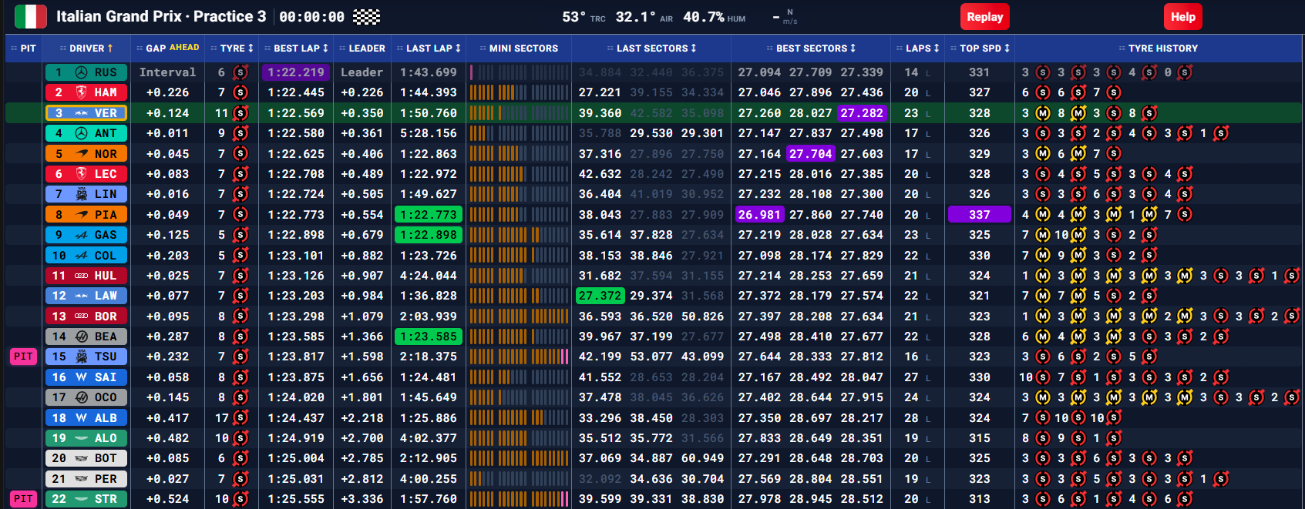Click the Williams logo in SAI driver tag

pos(81,377)
